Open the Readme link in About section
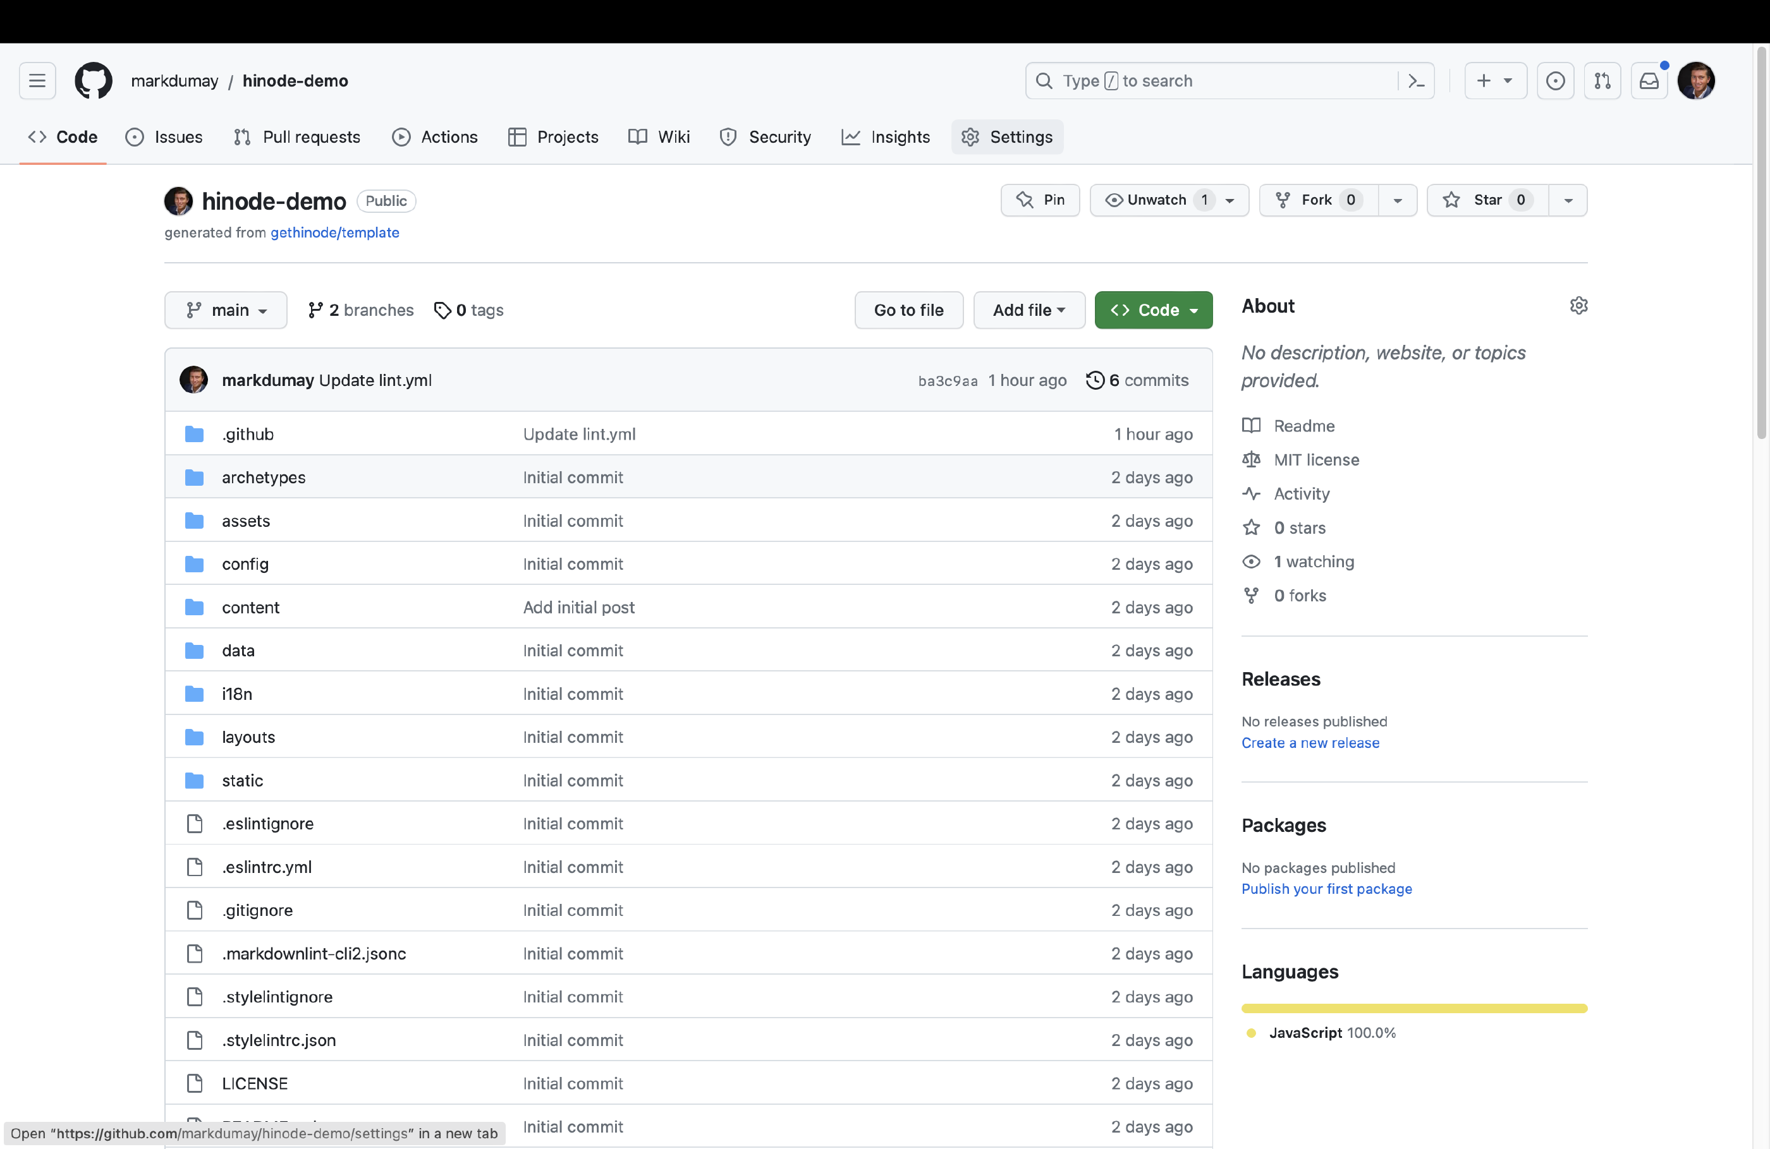 (x=1304, y=426)
